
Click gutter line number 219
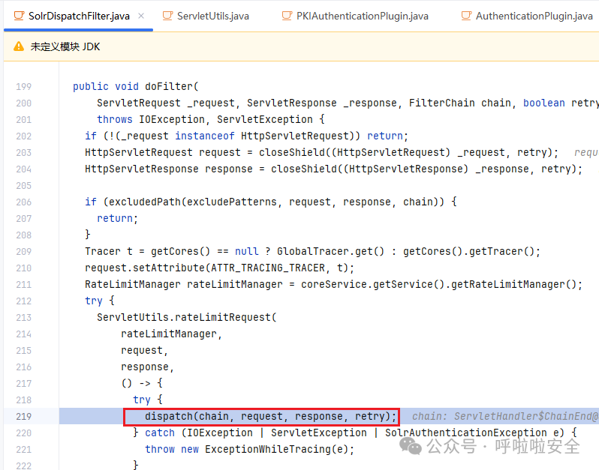24,416
